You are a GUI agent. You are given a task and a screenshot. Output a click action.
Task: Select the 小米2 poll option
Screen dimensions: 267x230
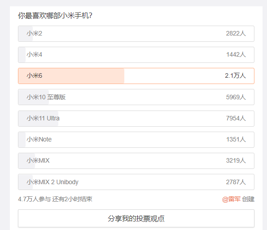[136, 34]
